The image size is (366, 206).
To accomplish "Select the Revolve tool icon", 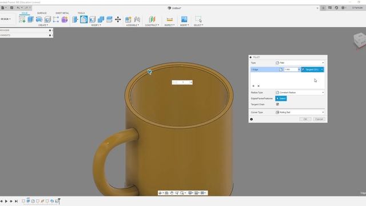I will 39,19.
